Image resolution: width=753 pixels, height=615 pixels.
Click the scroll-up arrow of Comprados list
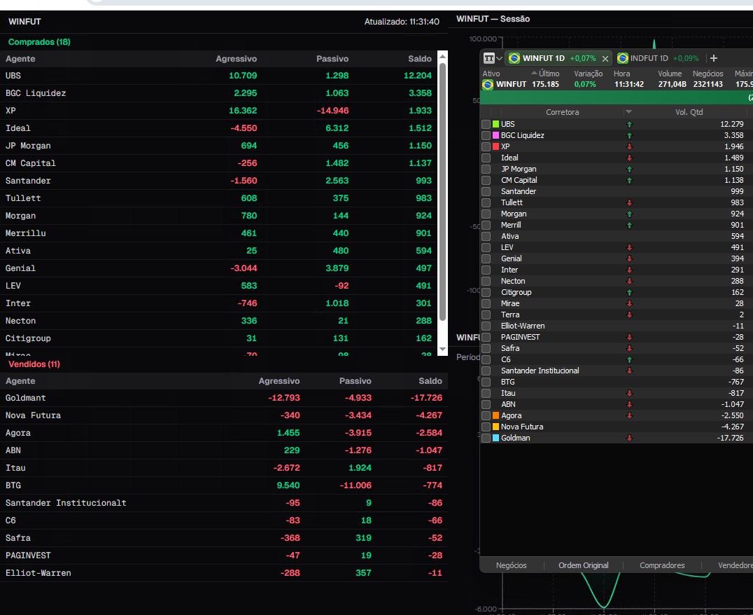click(442, 56)
